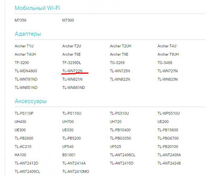Image resolution: width=212 pixels, height=176 pixels.
Task: Click the TL-WPS510U print server link
Action: click(x=168, y=113)
